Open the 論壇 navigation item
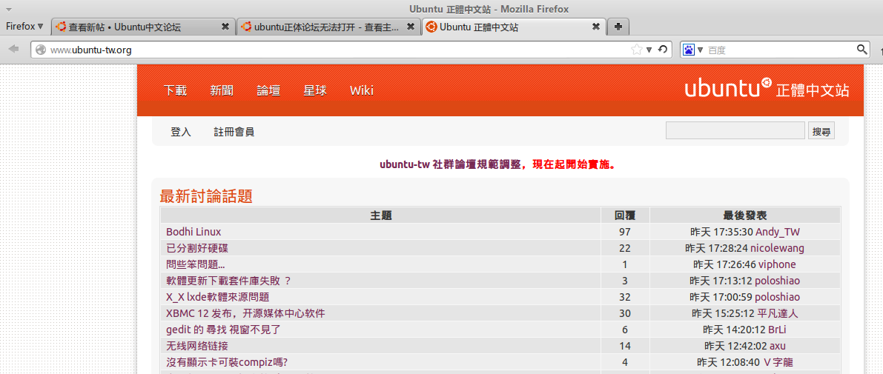883x374 pixels. 268,90
